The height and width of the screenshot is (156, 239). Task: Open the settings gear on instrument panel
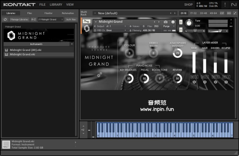pos(99,75)
